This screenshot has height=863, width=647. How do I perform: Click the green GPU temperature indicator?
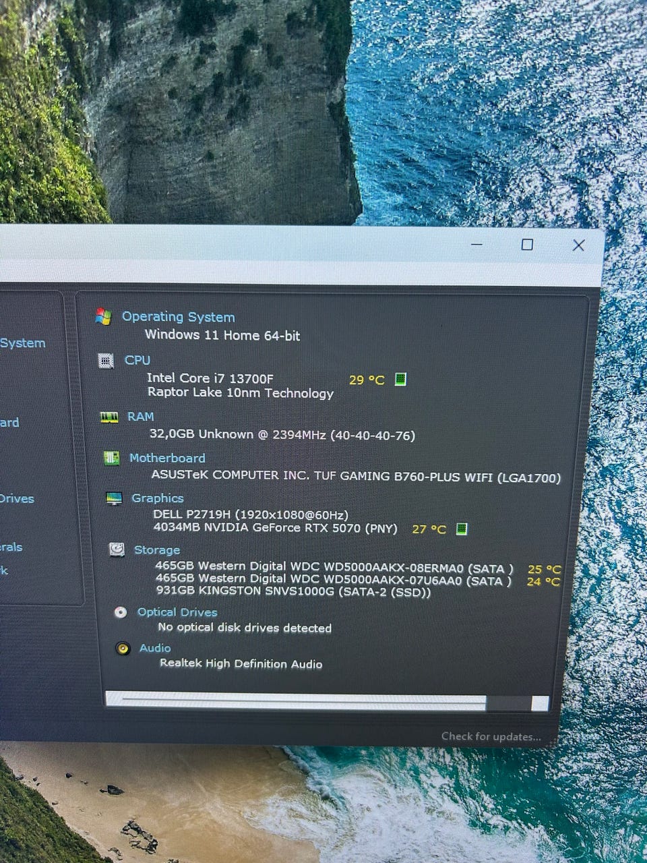tap(462, 529)
